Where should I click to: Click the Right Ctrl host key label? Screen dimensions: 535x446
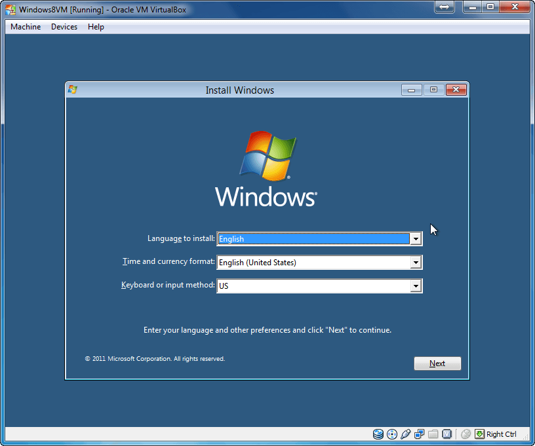tap(502, 434)
